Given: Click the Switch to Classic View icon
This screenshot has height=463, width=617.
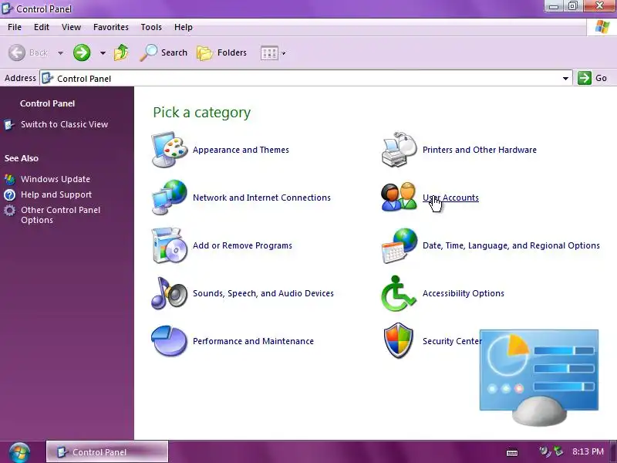Looking at the screenshot, I should point(9,125).
